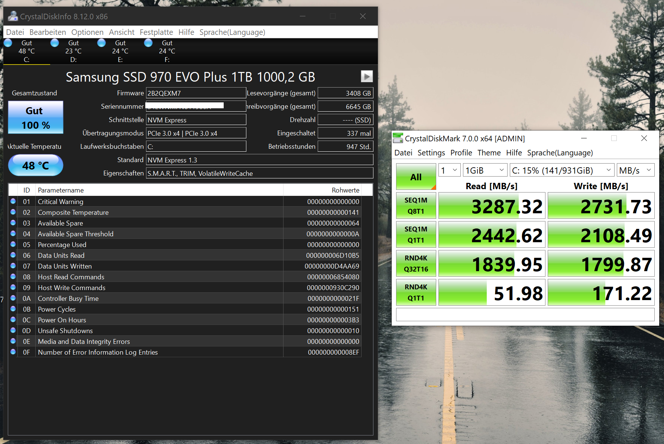
Task: Click the Eingeschaltet value 337 mal
Action: point(346,133)
